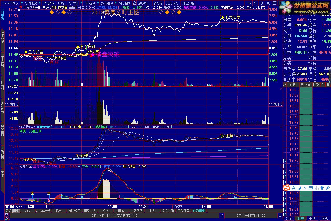Click the lock icon in order-book header

click(328, 85)
